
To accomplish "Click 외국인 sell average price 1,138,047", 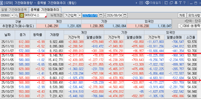I will pyautogui.click(x=161, y=26).
